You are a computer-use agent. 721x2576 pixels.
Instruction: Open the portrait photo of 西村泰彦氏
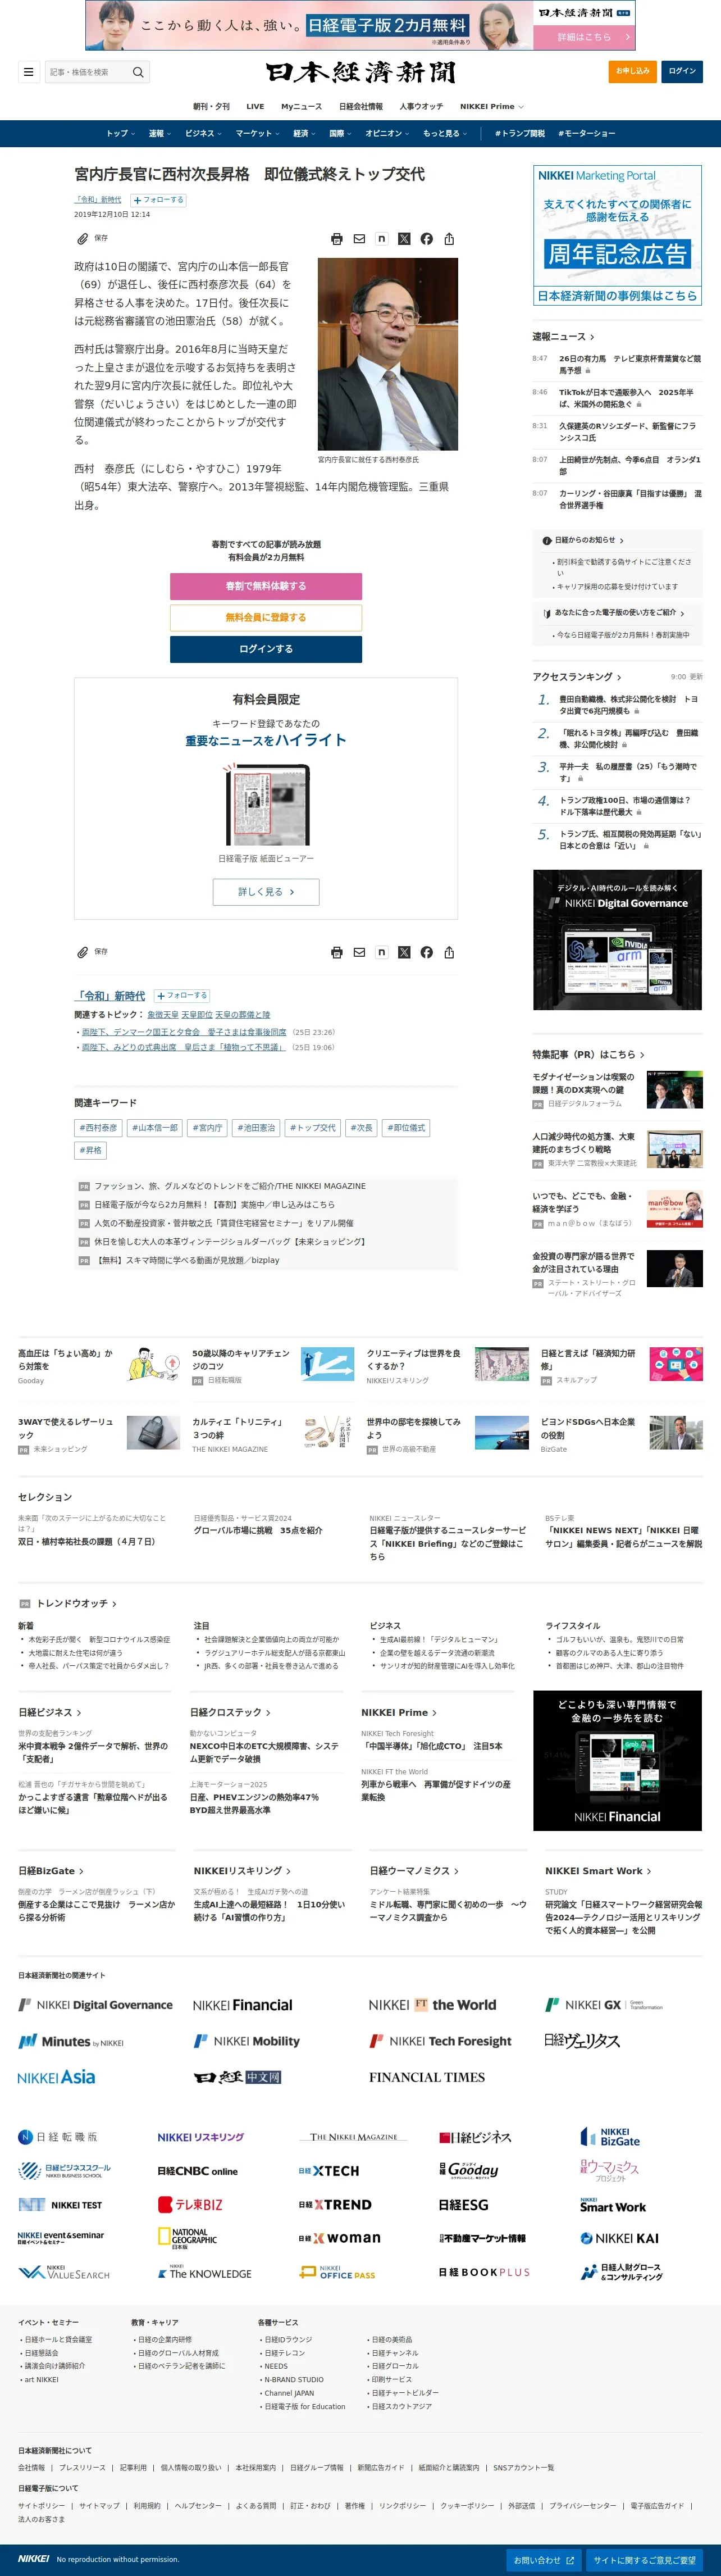[x=387, y=354]
